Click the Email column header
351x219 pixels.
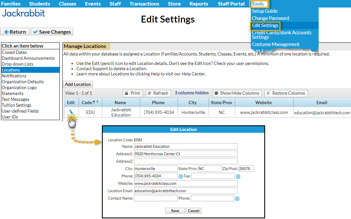(322, 102)
